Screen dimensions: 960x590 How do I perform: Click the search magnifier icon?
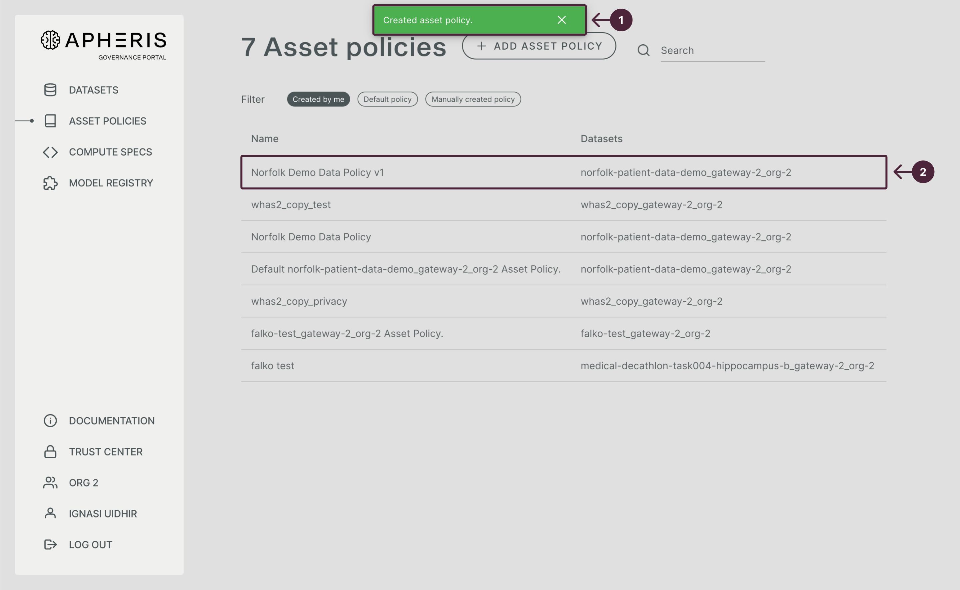tap(643, 50)
